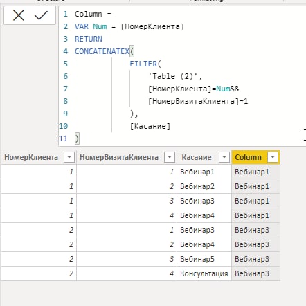Click [НомерВизитаКлиента]=1 on line 8
The height and width of the screenshot is (306, 306).
[x=198, y=101]
